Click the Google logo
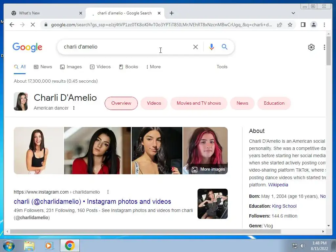 point(28,47)
